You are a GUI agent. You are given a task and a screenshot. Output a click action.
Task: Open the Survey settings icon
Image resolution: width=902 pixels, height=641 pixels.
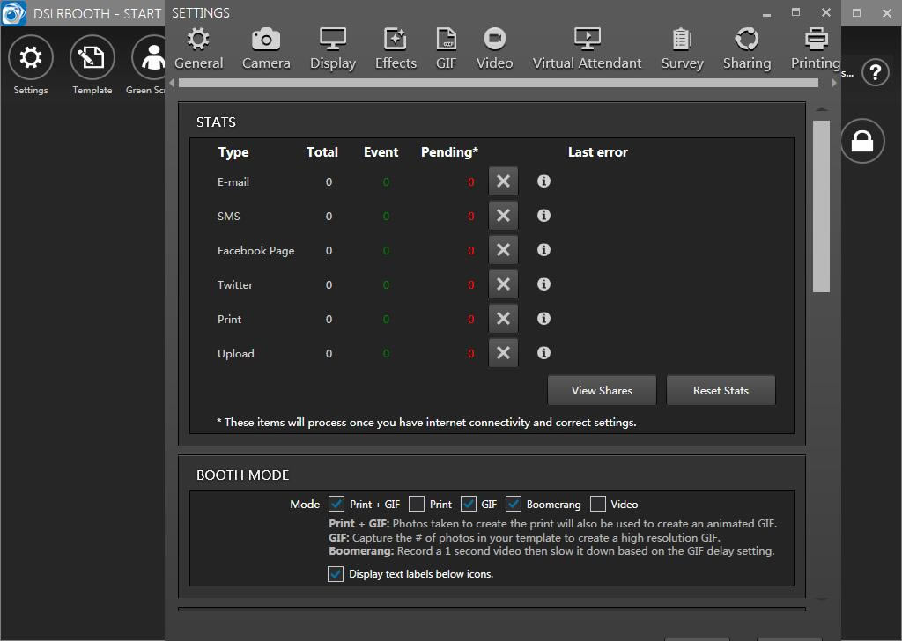point(683,46)
